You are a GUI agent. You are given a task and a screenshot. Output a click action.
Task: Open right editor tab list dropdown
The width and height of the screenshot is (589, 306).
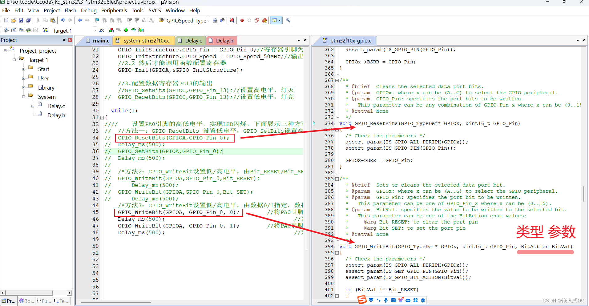tap(578, 40)
